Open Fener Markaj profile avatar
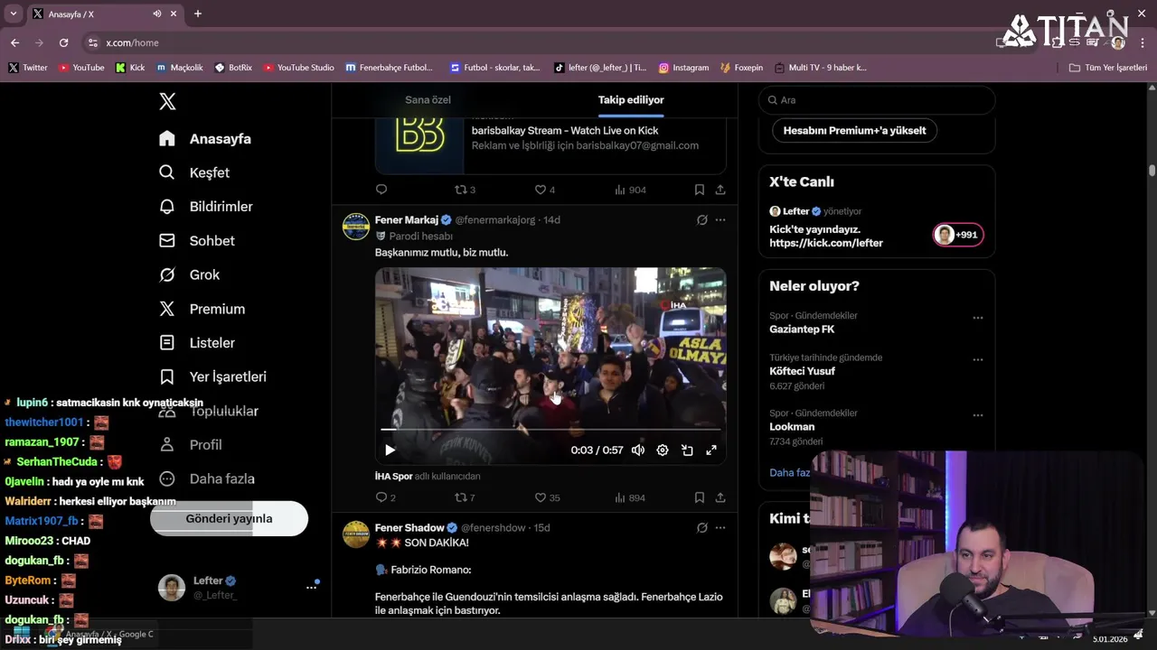The height and width of the screenshot is (650, 1157). tap(356, 227)
